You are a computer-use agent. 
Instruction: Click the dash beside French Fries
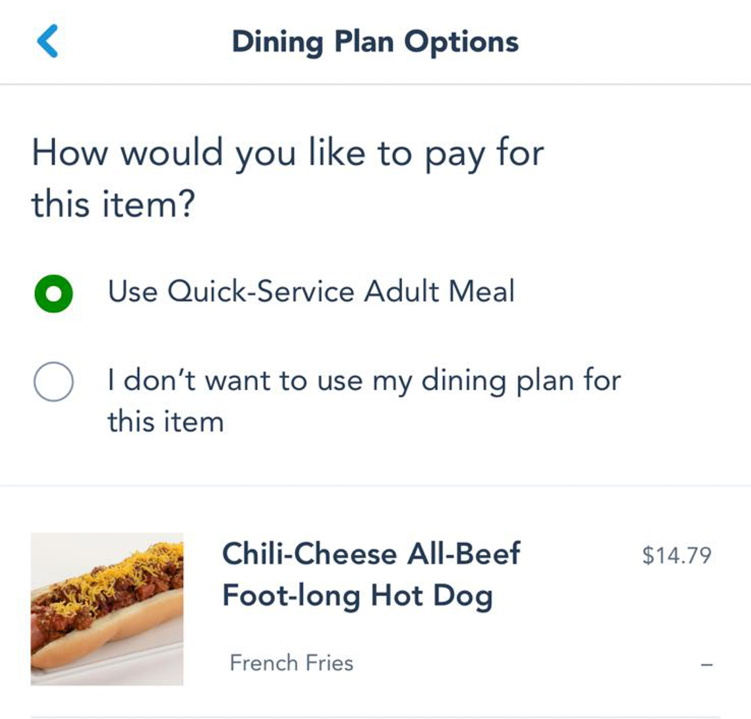pos(707,665)
